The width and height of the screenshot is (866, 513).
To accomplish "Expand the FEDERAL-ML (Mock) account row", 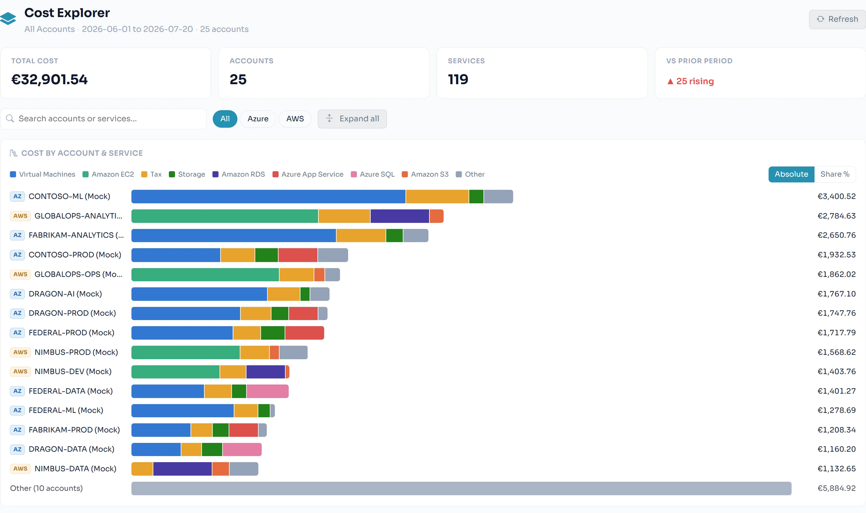I will click(433, 410).
